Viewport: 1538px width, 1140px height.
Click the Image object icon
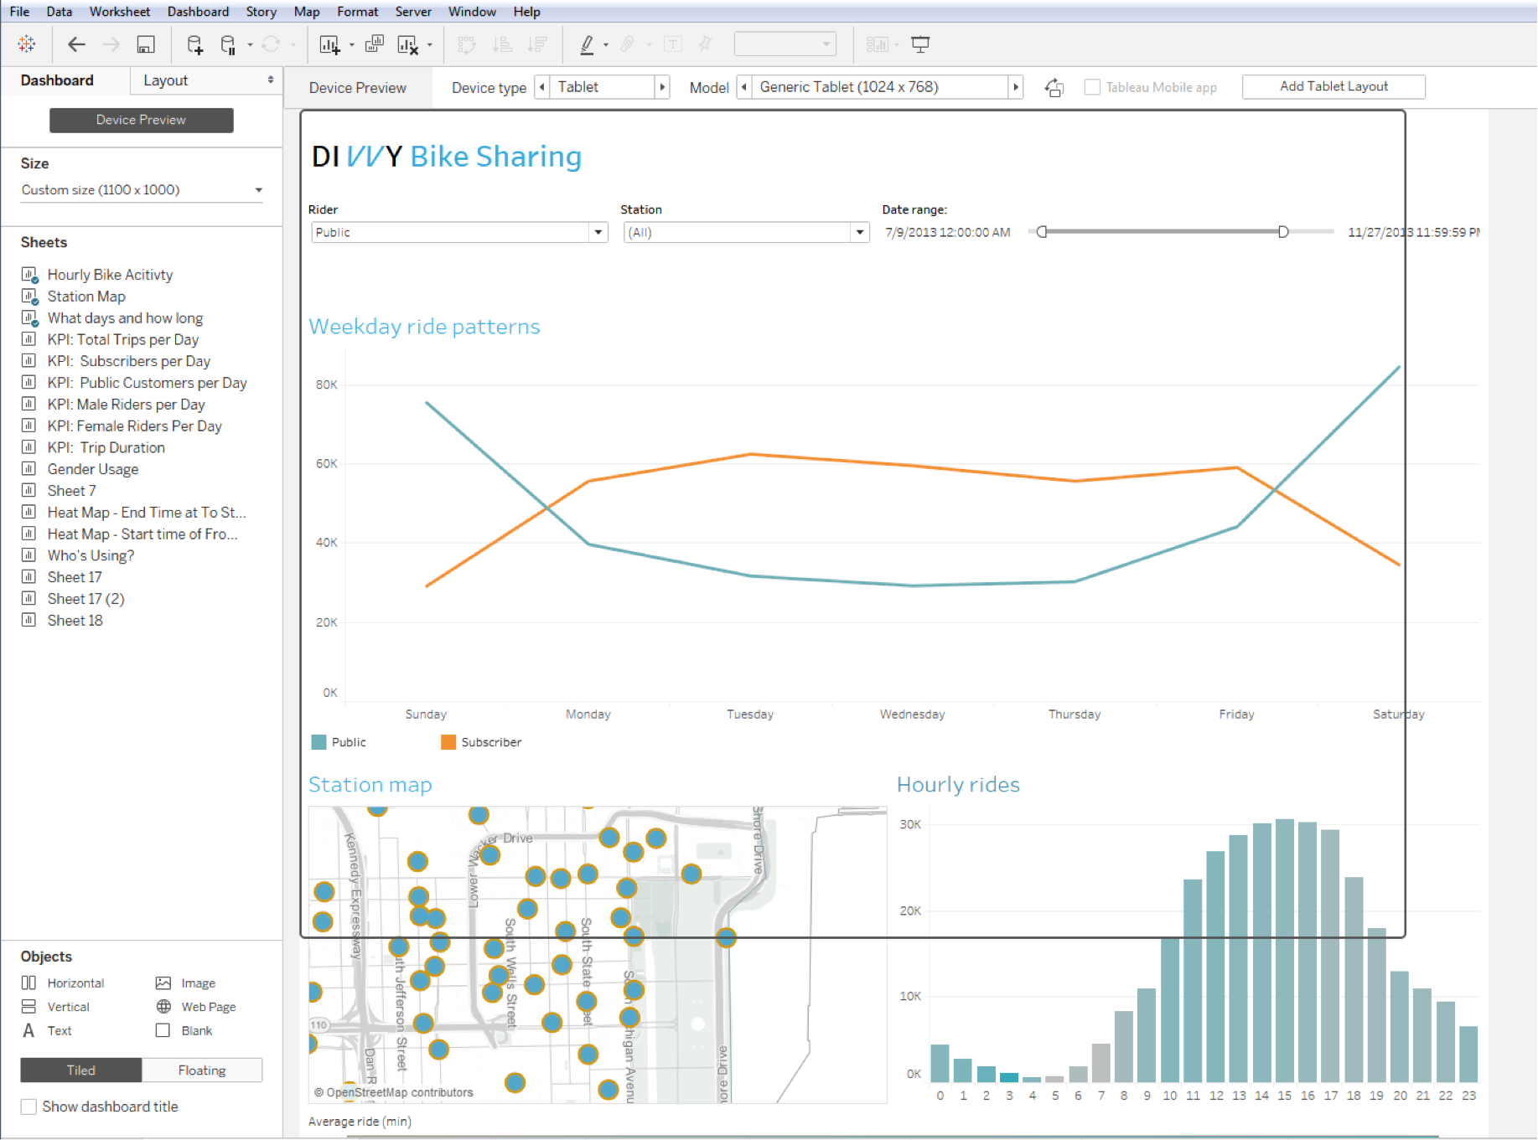[x=163, y=983]
